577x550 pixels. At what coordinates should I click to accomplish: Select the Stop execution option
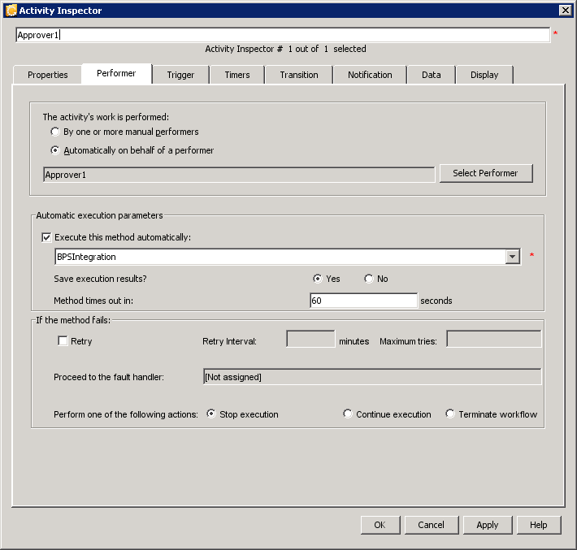tap(211, 414)
